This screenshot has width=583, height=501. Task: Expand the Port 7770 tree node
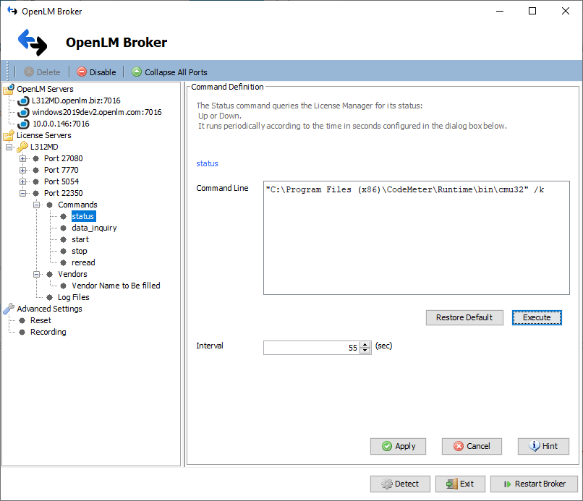tap(23, 170)
